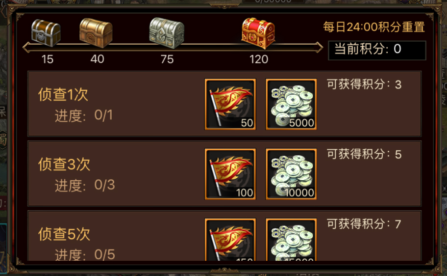The height and width of the screenshot is (276, 447).
Task: Tap the flag reward showing 100
Action: point(230,174)
